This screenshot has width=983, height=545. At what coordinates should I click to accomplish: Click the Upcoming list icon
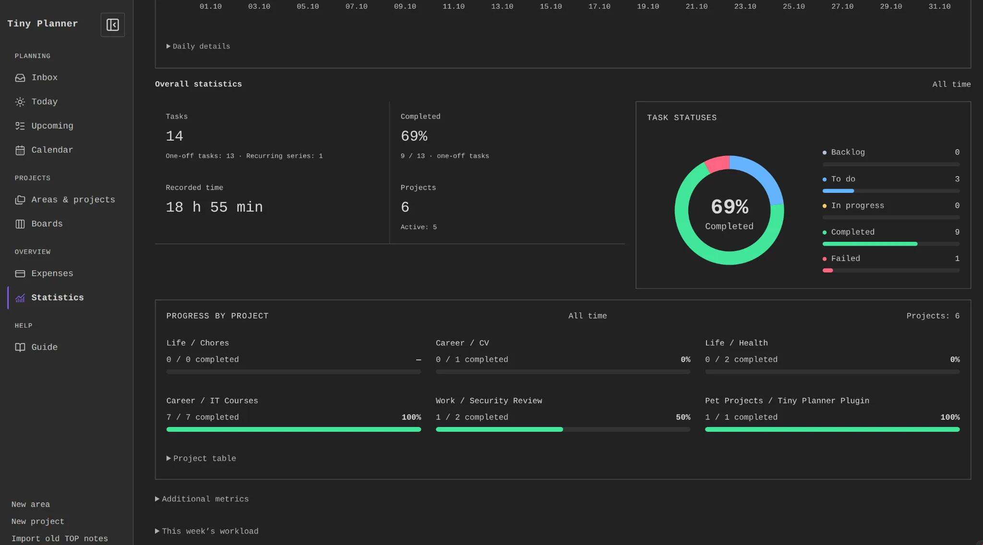point(20,126)
